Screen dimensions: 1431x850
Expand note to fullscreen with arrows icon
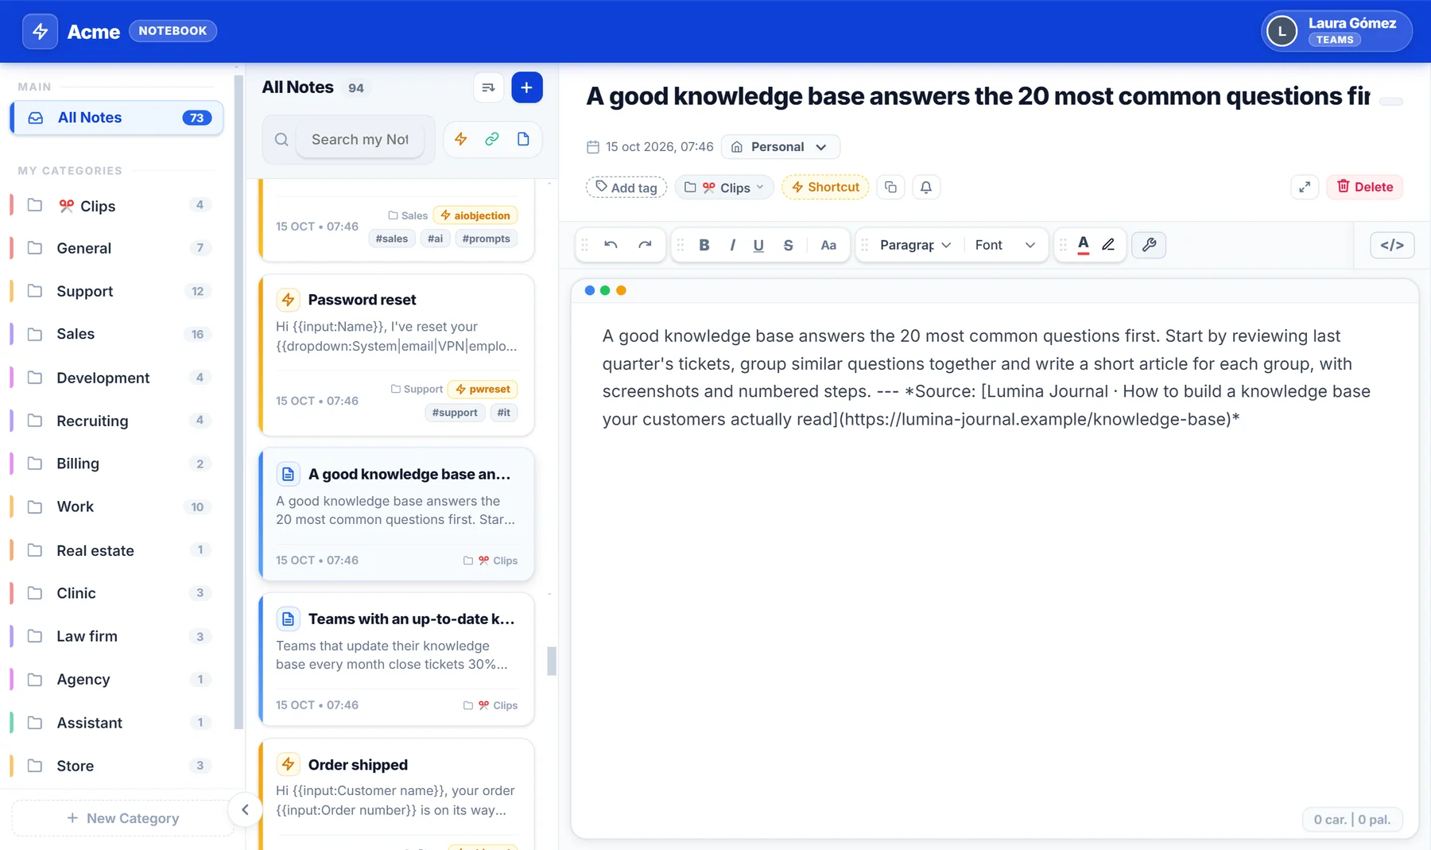coord(1305,187)
